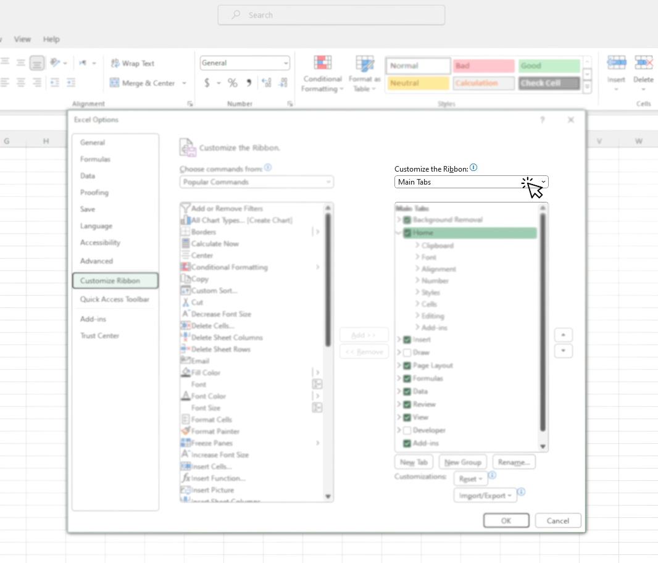Apply the Neutral cell style
Viewport: 658px width, 563px height.
tap(418, 83)
